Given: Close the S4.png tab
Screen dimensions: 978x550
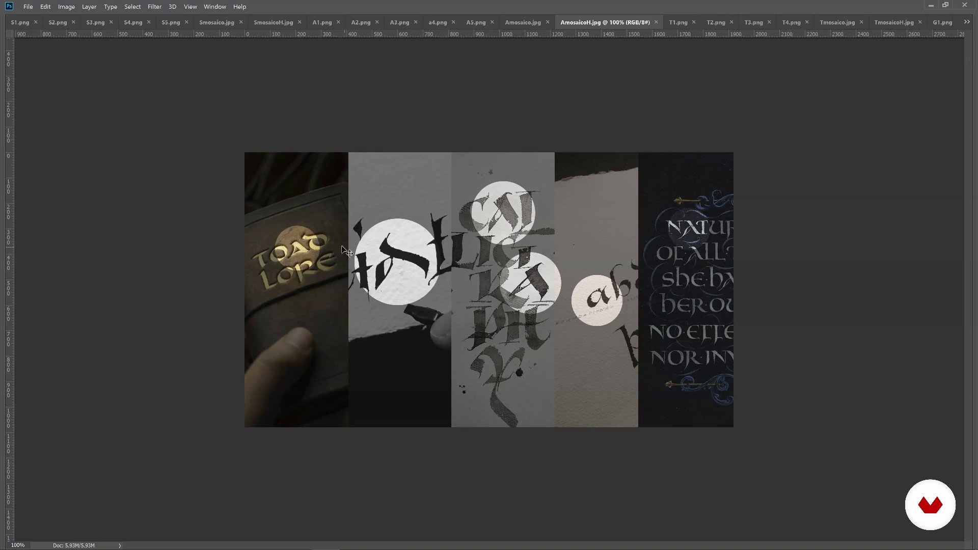Looking at the screenshot, I should (149, 22).
